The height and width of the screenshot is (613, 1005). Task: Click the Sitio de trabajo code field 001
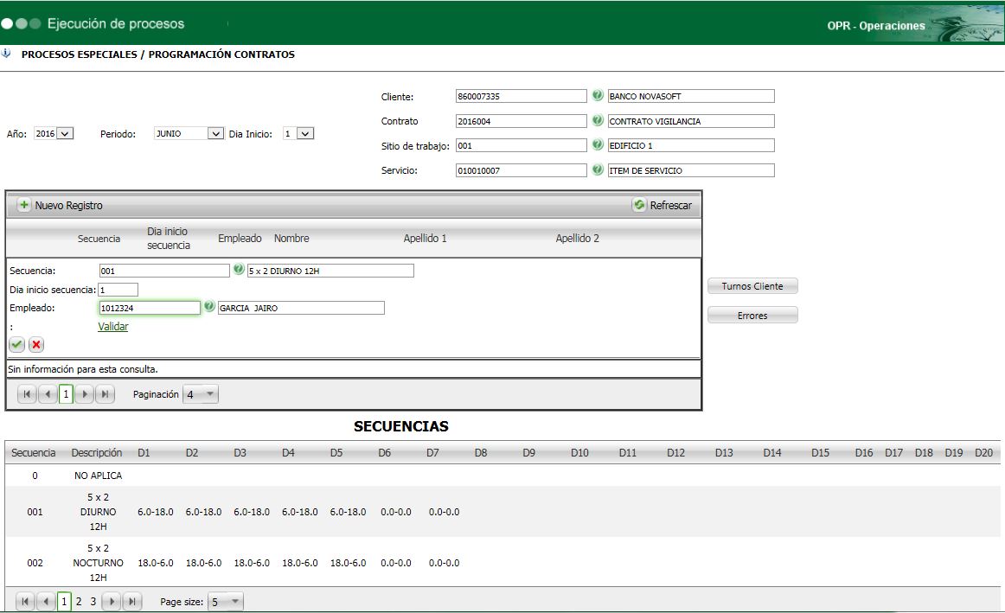[x=521, y=145]
